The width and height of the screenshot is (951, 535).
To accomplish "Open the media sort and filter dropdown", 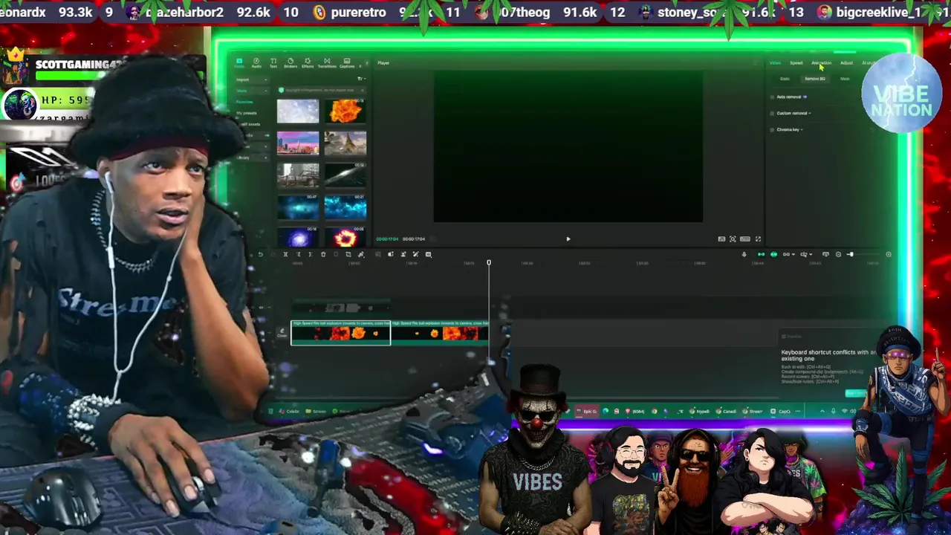I will 360,80.
